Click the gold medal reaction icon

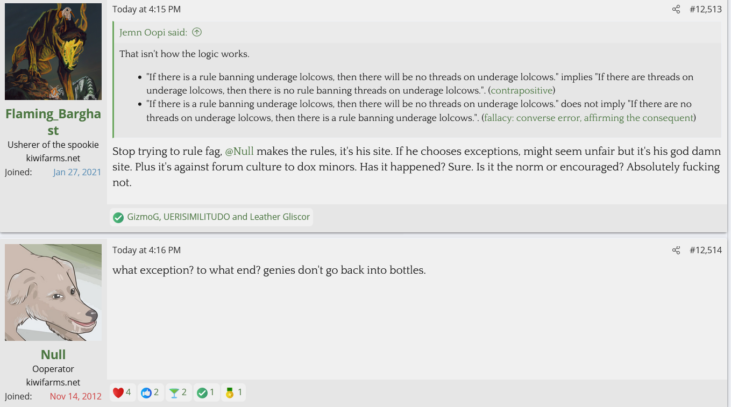click(x=230, y=392)
